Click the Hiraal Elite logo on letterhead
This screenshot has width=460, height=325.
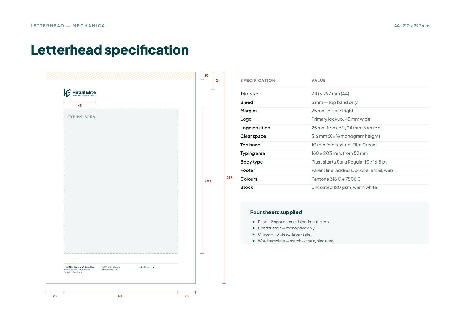click(x=80, y=93)
